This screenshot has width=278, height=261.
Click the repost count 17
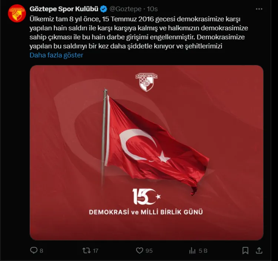click(x=95, y=251)
